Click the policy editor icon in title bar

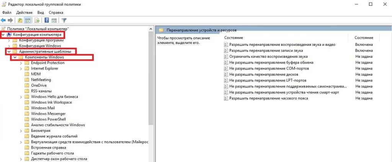[x=4, y=4]
